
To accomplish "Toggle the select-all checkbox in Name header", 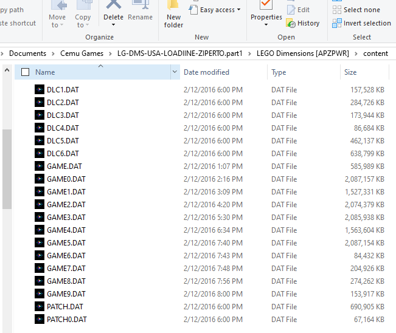I will pyautogui.click(x=26, y=72).
